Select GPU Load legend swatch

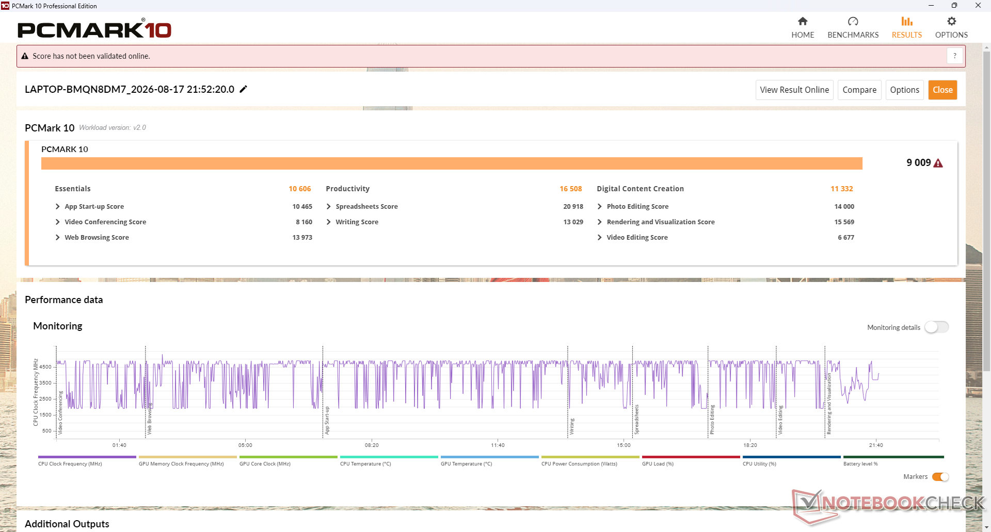coord(691,457)
